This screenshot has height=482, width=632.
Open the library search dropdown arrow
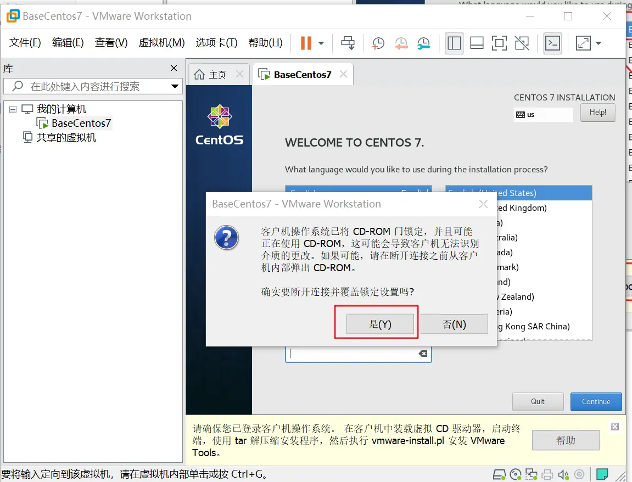click(175, 86)
